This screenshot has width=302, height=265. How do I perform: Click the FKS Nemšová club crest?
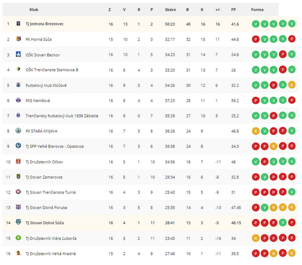coord(18,100)
